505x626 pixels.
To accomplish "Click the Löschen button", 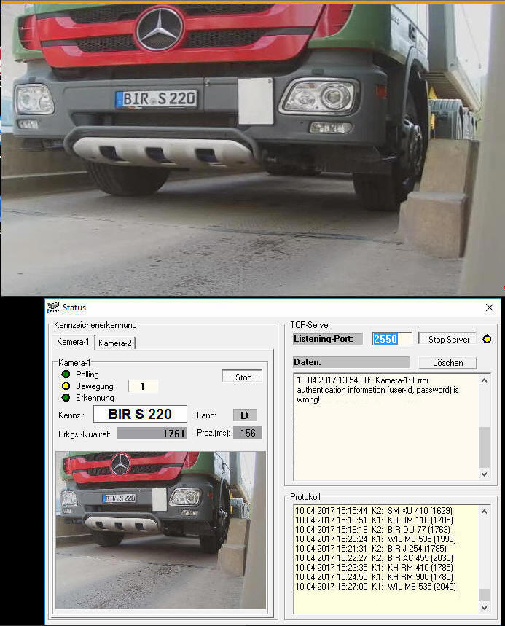I will pos(448,363).
